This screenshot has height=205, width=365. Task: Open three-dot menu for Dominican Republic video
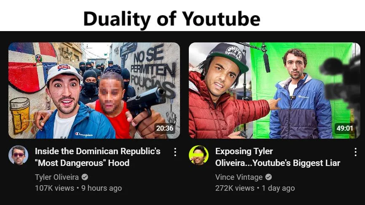tap(175, 152)
